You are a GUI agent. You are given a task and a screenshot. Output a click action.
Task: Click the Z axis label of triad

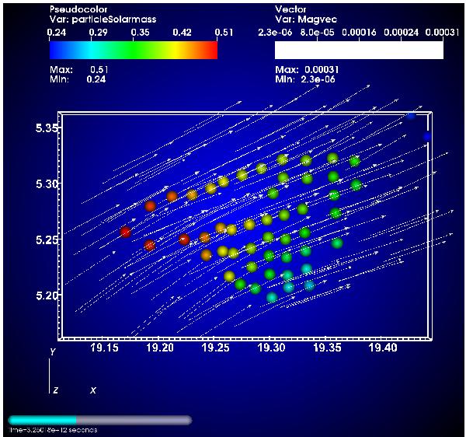click(54, 389)
